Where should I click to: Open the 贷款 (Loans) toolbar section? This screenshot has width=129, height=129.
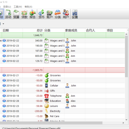click(x=24, y=14)
